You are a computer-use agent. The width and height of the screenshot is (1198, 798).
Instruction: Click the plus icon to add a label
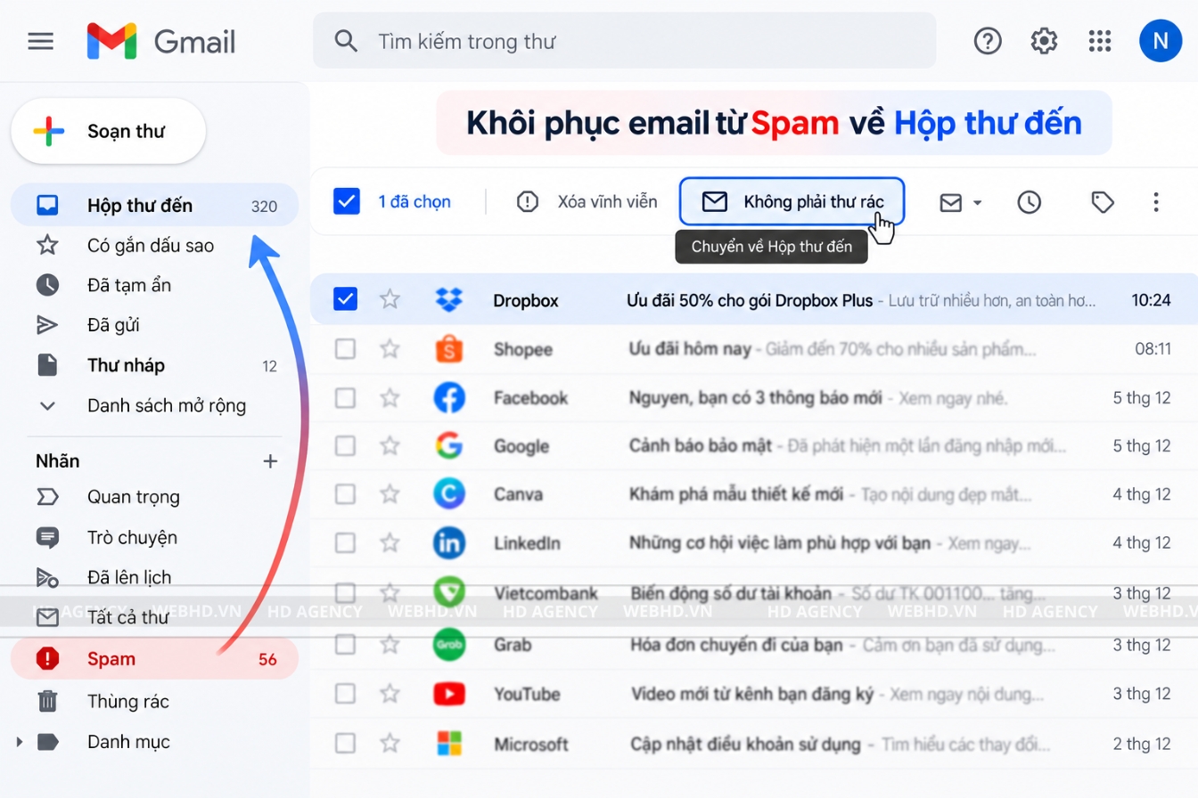coord(271,461)
